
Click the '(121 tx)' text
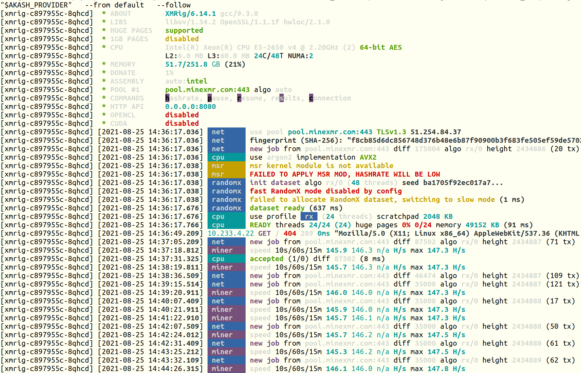point(562,284)
